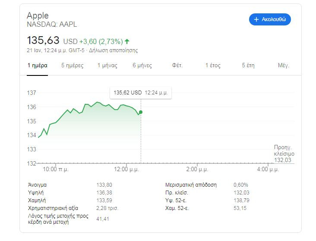Click the green dot marker on the chart line

[x=141, y=112]
